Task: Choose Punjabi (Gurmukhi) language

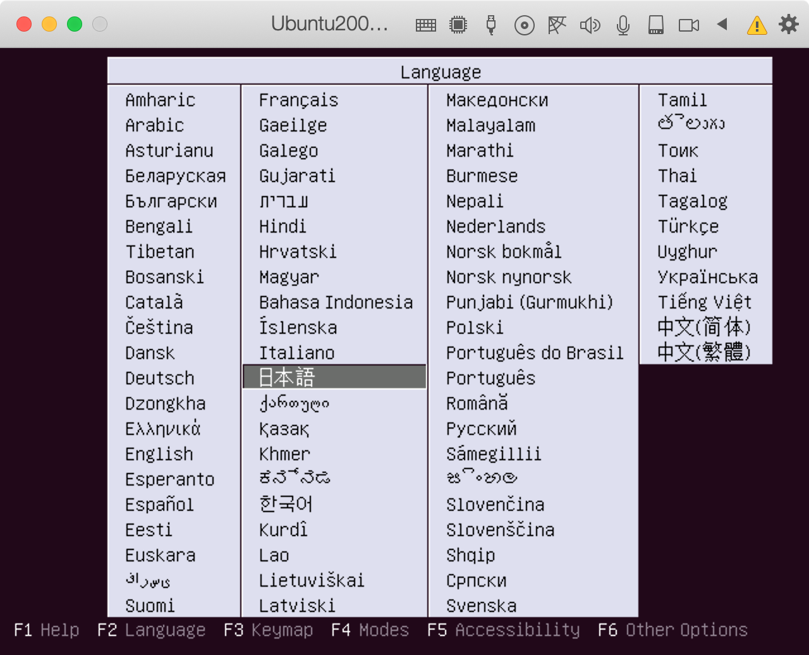Action: click(530, 302)
